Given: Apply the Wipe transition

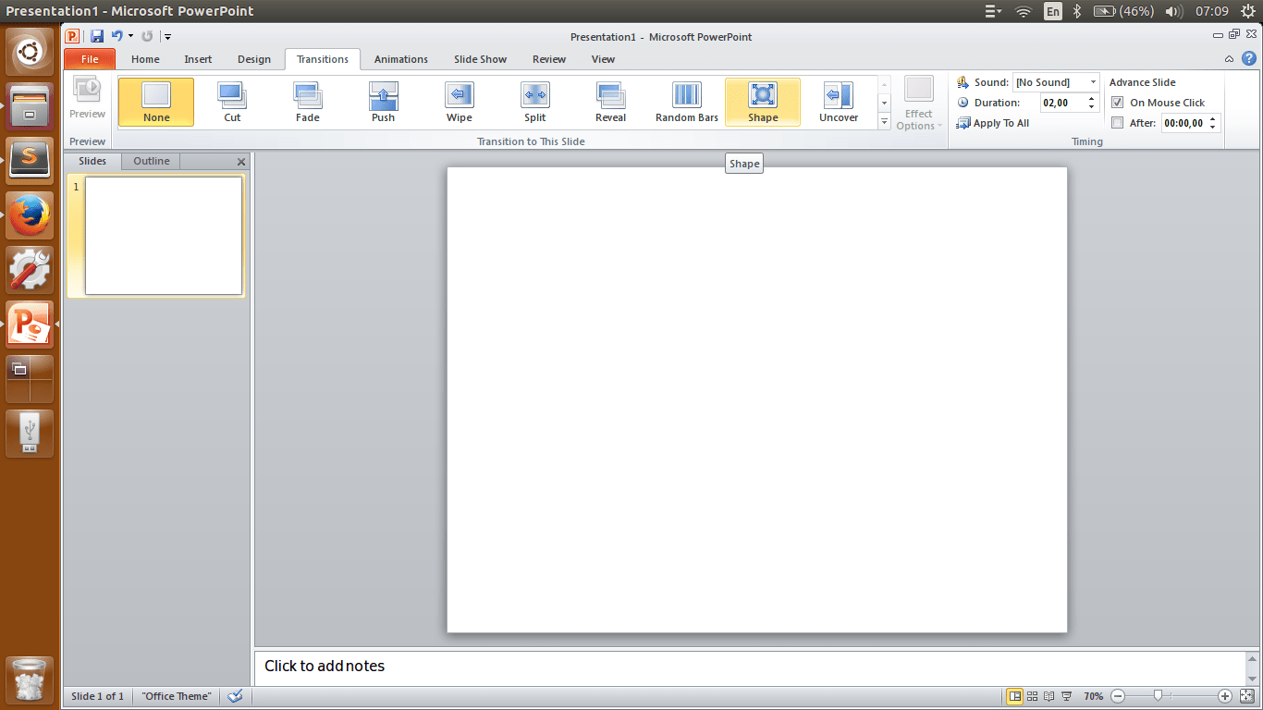Looking at the screenshot, I should point(460,102).
